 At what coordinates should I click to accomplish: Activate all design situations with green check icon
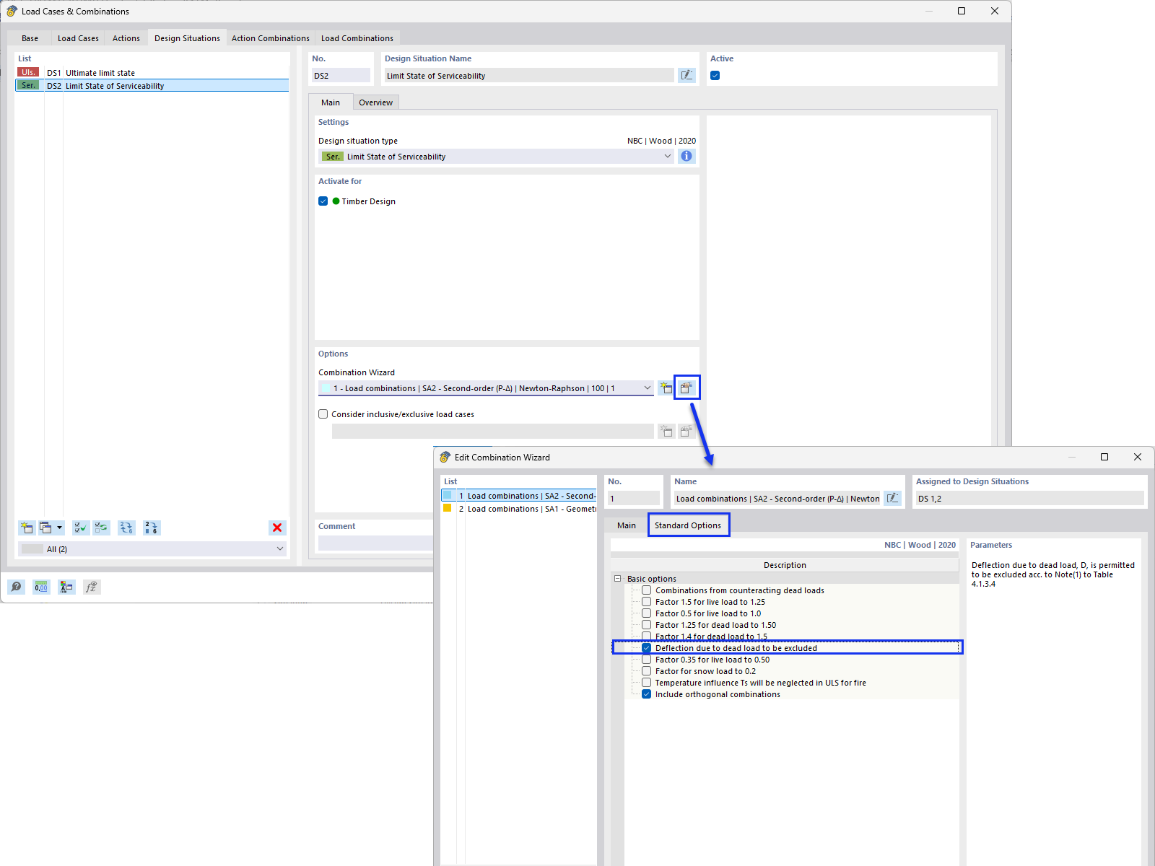pyautogui.click(x=80, y=528)
